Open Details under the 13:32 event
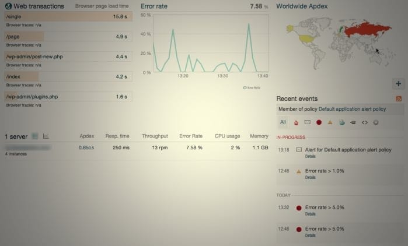Image resolution: width=408 pixels, height=246 pixels. tap(310, 214)
